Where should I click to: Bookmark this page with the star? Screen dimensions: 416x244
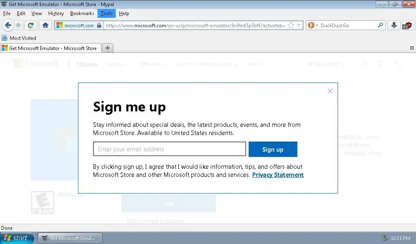point(291,26)
